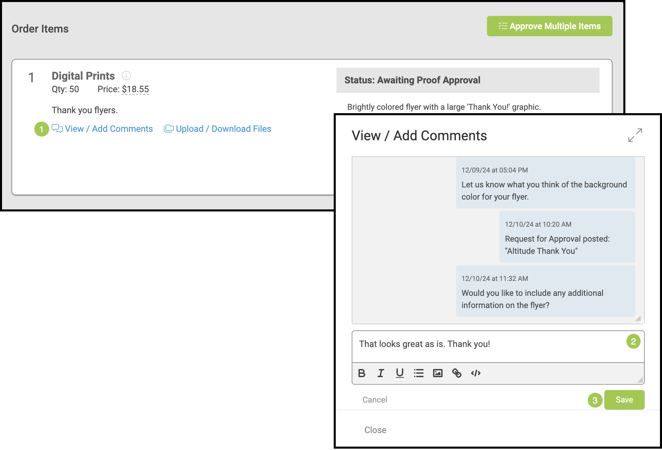Close the comments dialog
Viewport: 662px width, 450px height.
[x=375, y=430]
